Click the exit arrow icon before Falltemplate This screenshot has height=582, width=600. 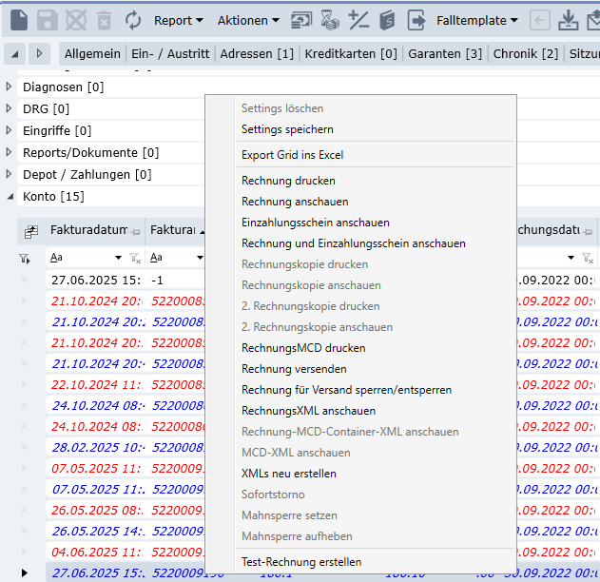point(416,20)
